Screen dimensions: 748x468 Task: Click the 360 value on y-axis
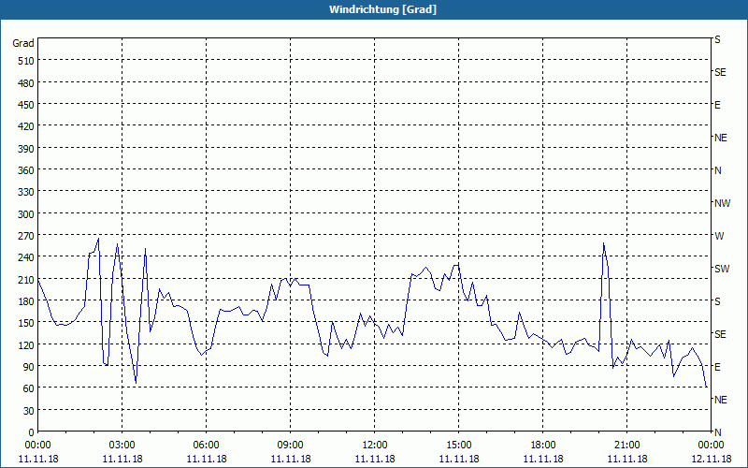(x=25, y=170)
